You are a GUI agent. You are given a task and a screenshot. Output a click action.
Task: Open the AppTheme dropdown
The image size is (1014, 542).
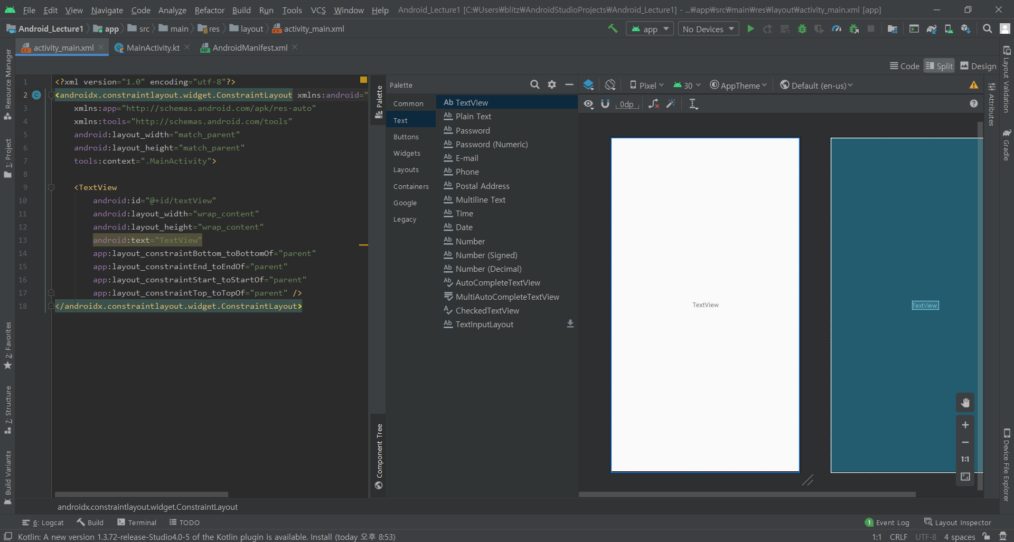pos(738,85)
